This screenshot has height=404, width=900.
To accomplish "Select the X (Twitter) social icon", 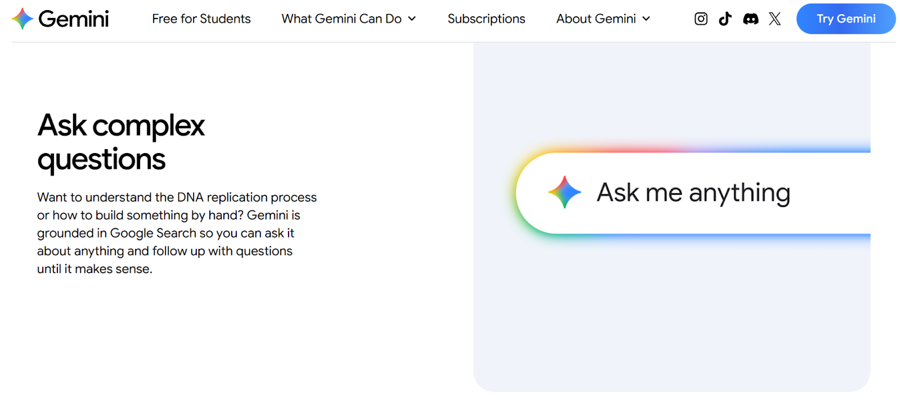I will 775,19.
